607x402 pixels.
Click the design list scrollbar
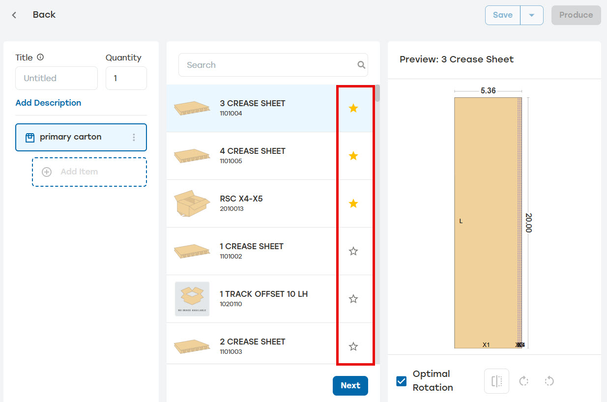click(377, 93)
